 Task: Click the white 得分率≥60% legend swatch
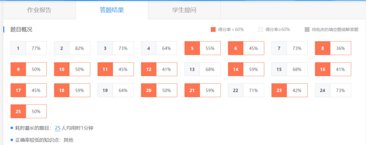[260, 30]
